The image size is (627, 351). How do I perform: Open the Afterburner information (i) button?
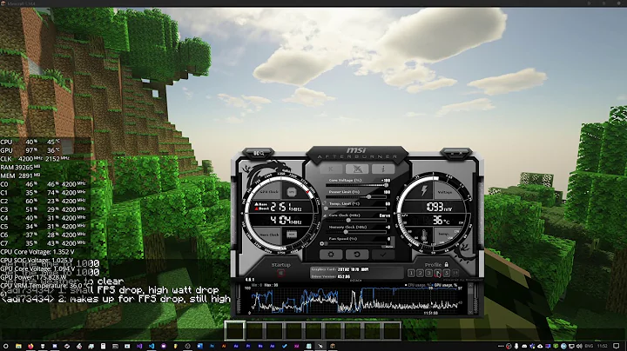[x=383, y=169]
